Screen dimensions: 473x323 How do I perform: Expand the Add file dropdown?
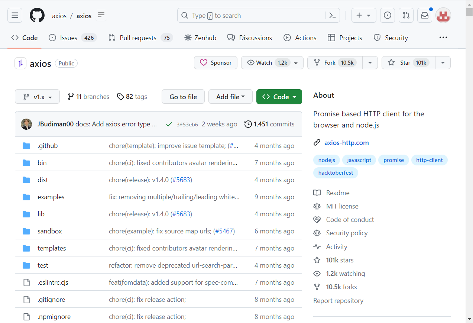[230, 97]
